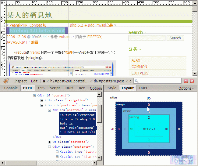Click the offset top value 86
This screenshot has height=166, width=198.
click(149, 98)
